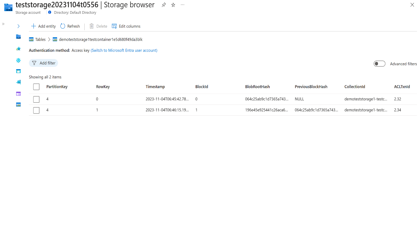Pin the Storage browser blade
The image size is (420, 236).
click(x=164, y=5)
